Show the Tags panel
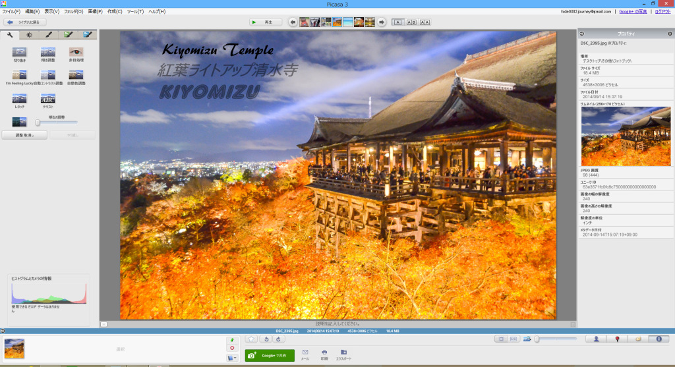 click(638, 339)
